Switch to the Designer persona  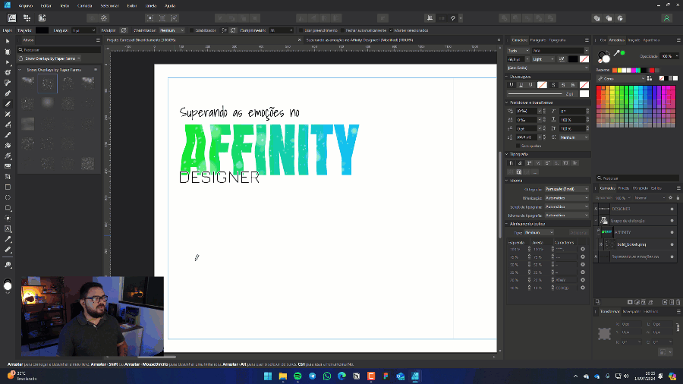click(x=11, y=18)
